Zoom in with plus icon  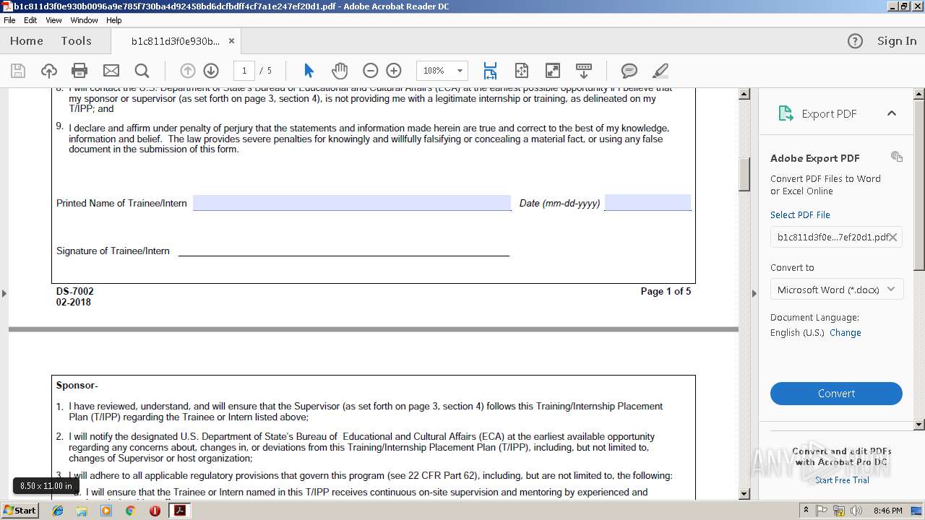point(394,71)
